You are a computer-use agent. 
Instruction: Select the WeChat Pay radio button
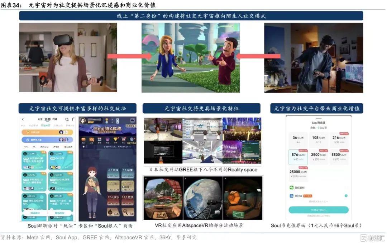(346, 187)
